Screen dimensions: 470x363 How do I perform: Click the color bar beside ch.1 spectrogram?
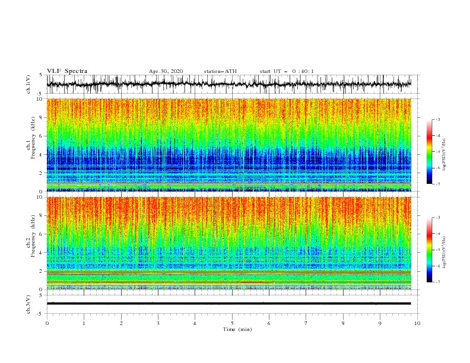pos(429,152)
